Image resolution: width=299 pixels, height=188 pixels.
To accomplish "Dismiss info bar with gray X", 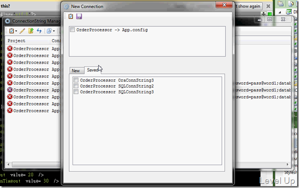I will (x=268, y=6).
